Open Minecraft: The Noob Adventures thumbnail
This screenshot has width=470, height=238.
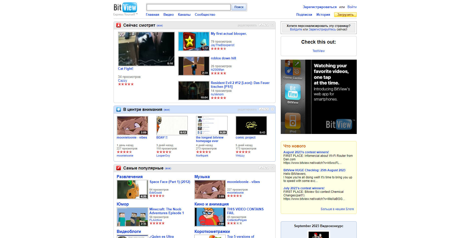point(133,217)
